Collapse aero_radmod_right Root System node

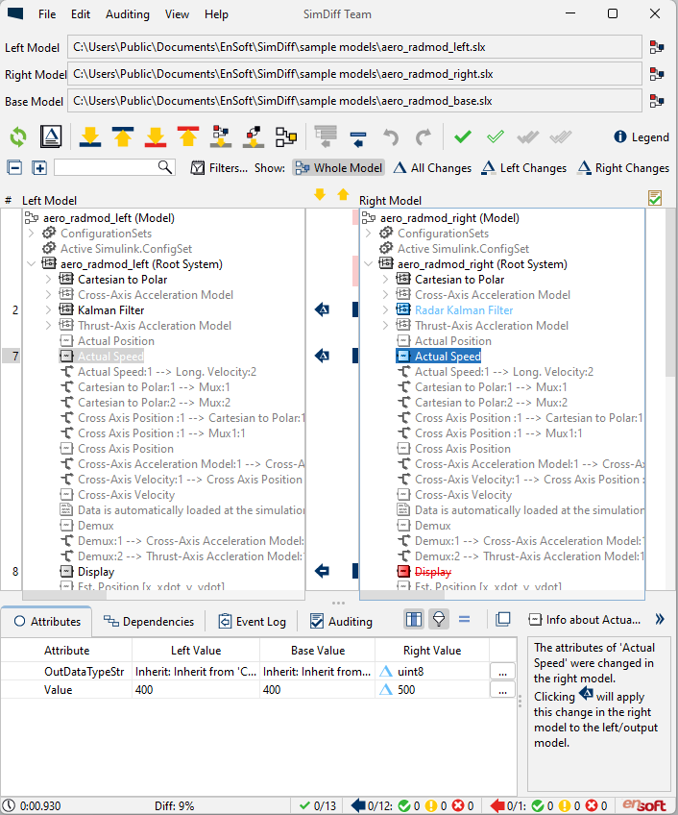[369, 264]
